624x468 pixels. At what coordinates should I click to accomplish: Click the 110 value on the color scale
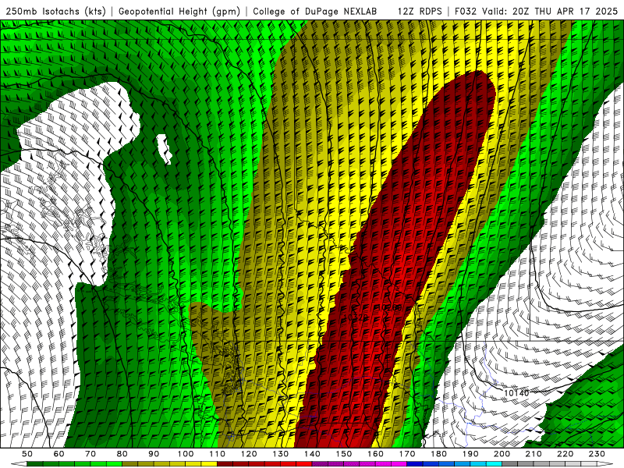(217, 454)
